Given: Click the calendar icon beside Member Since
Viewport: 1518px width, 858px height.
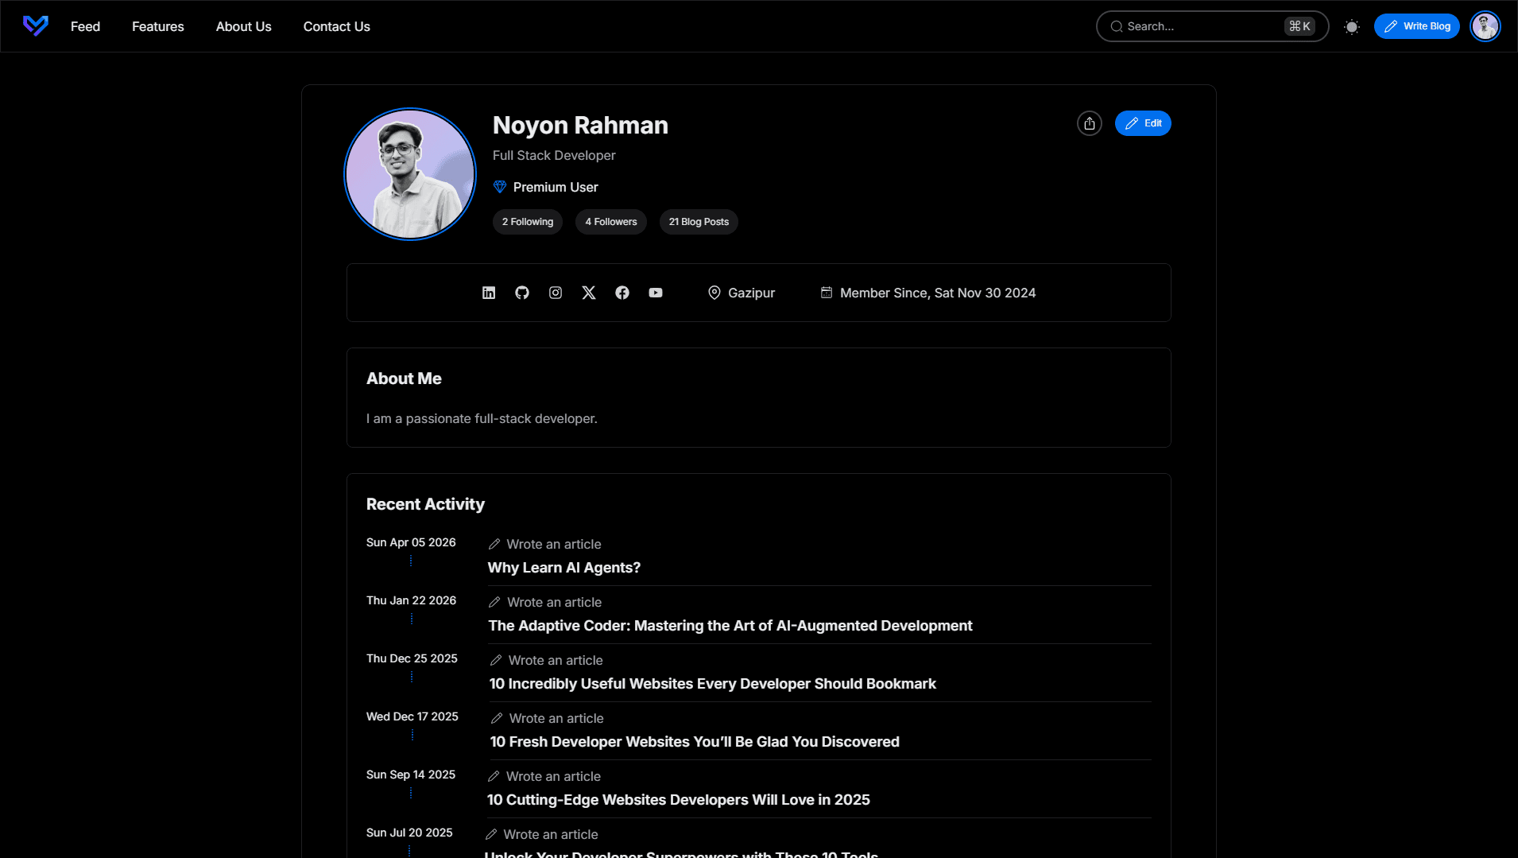Looking at the screenshot, I should tap(827, 293).
